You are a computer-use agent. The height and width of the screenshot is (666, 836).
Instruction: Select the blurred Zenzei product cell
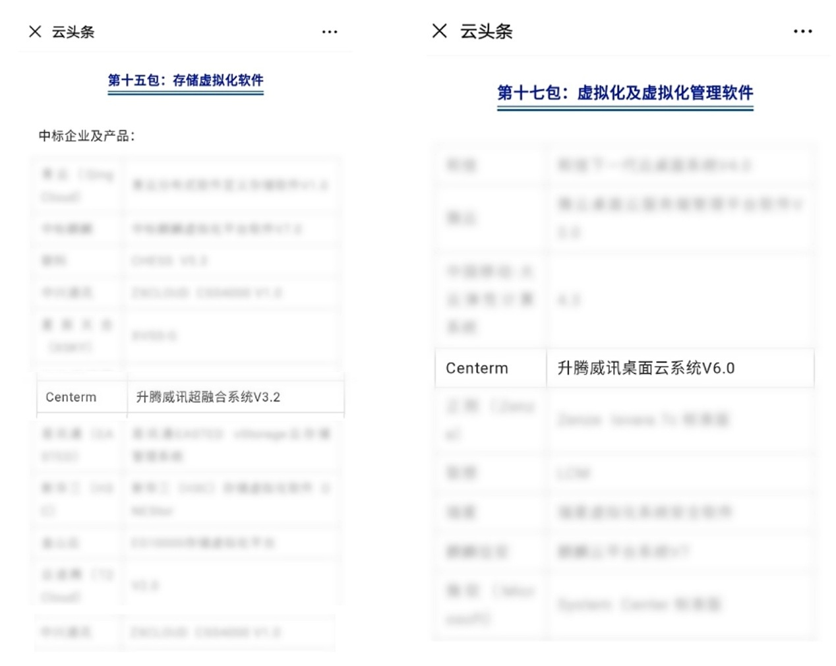click(x=643, y=420)
